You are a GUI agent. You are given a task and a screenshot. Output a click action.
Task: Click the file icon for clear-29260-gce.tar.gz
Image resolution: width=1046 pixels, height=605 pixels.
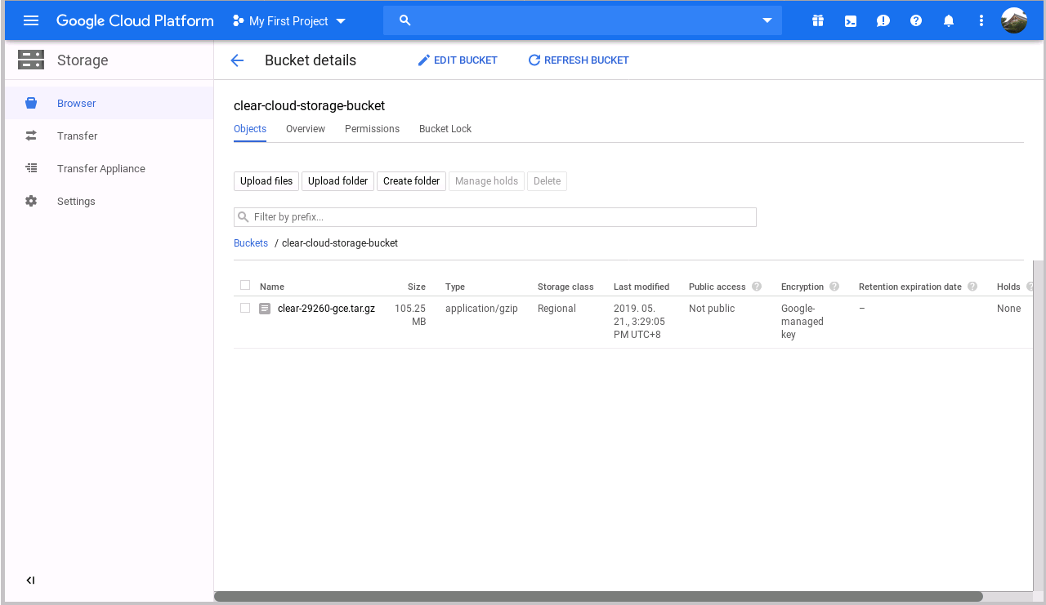click(x=265, y=309)
